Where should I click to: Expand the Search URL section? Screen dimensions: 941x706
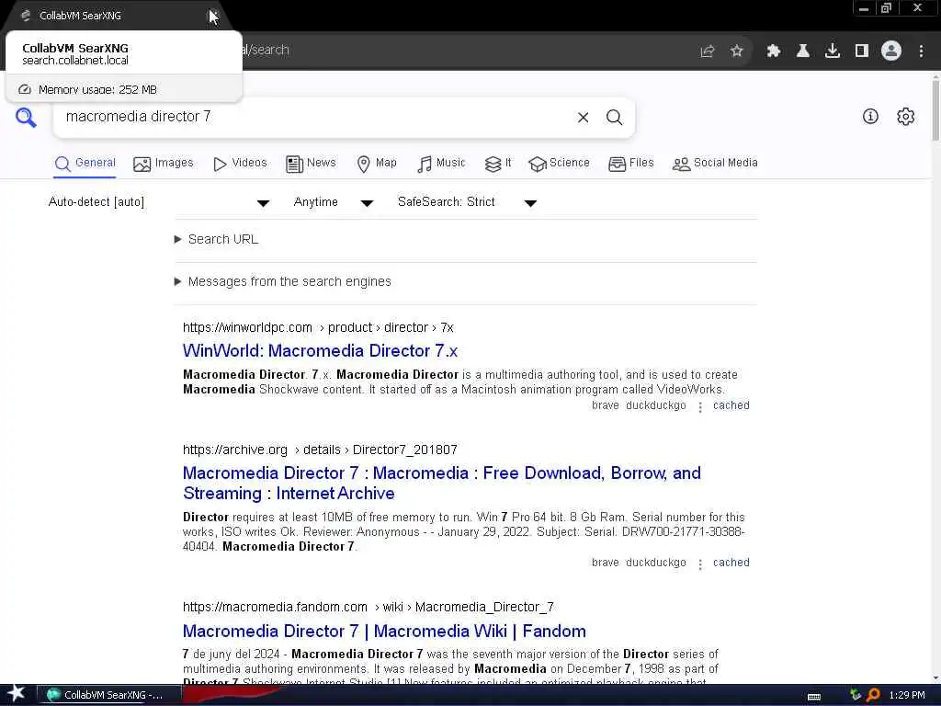(216, 240)
